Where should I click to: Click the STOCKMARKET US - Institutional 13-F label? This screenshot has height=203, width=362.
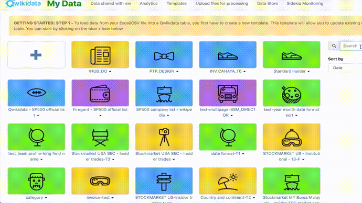(x=292, y=156)
